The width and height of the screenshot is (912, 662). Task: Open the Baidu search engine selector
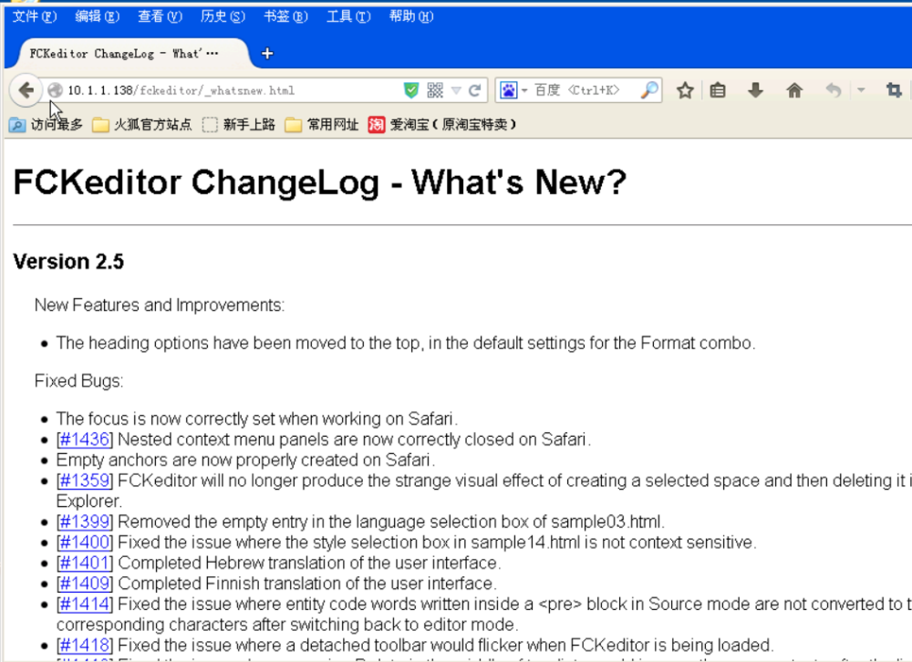tap(513, 90)
